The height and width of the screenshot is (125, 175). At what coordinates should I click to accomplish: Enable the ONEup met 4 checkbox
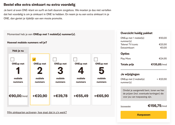76,59
